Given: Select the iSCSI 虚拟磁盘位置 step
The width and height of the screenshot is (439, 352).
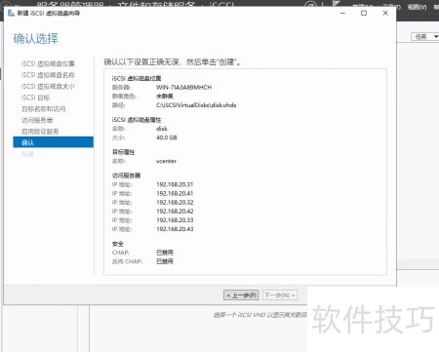Looking at the screenshot, I should pos(48,63).
